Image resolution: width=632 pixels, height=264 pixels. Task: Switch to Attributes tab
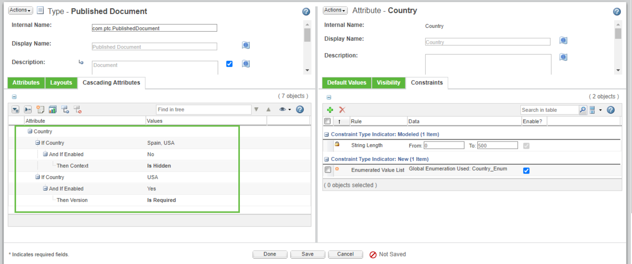[x=26, y=83]
